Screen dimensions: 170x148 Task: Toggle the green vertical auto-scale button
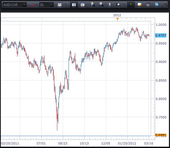pos(131,5)
